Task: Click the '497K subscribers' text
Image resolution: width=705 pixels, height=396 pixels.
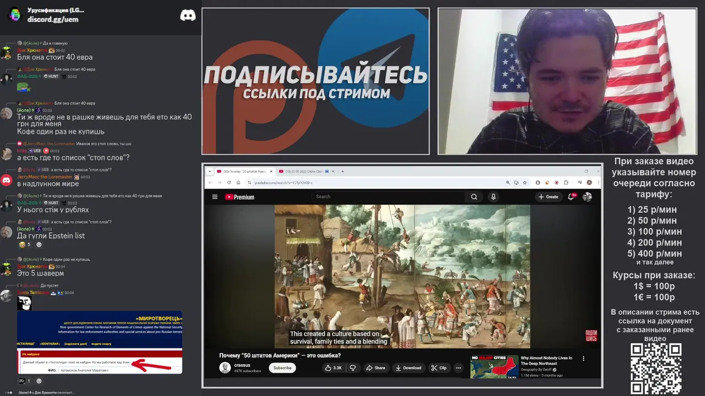Action: (247, 371)
